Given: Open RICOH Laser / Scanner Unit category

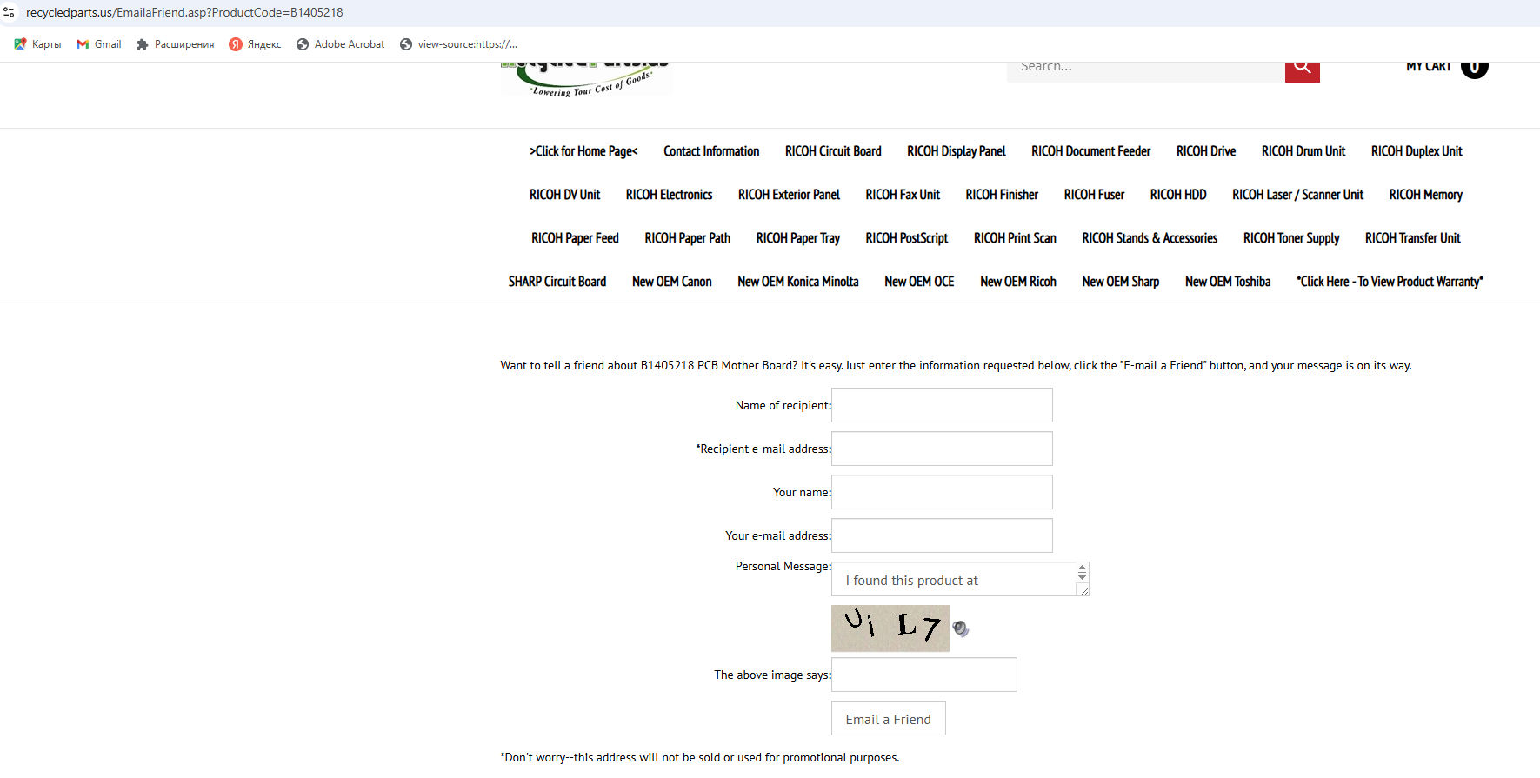Looking at the screenshot, I should (1297, 195).
